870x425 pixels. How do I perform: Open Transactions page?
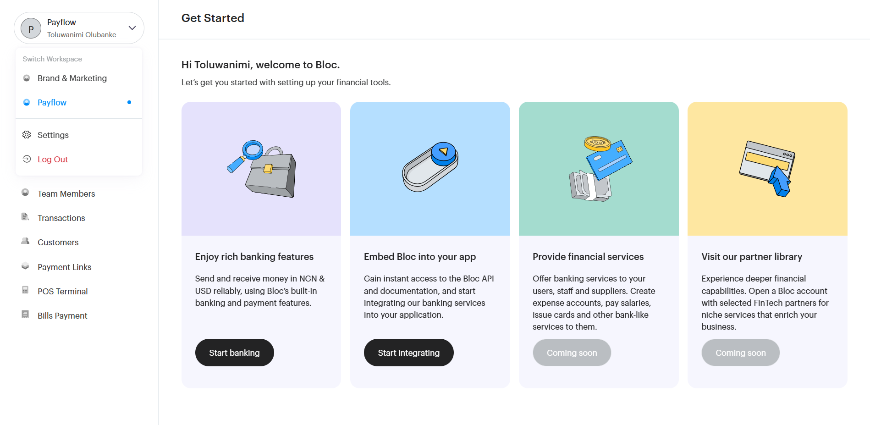(x=61, y=218)
